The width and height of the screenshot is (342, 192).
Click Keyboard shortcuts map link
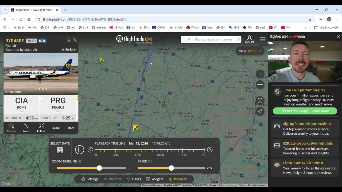coord(152,185)
